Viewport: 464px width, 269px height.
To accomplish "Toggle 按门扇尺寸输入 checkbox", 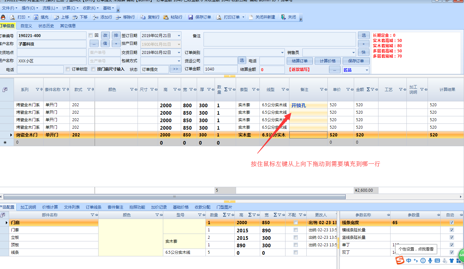I will coord(93,69).
